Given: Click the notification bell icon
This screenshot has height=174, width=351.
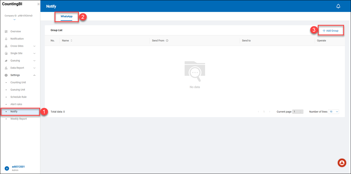Looking at the screenshot, I should click(338, 6).
